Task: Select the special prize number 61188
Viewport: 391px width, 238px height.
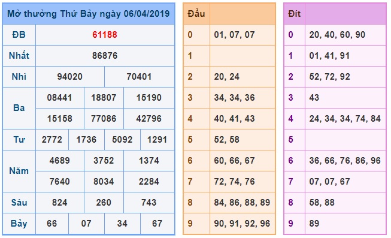Action: [x=105, y=35]
